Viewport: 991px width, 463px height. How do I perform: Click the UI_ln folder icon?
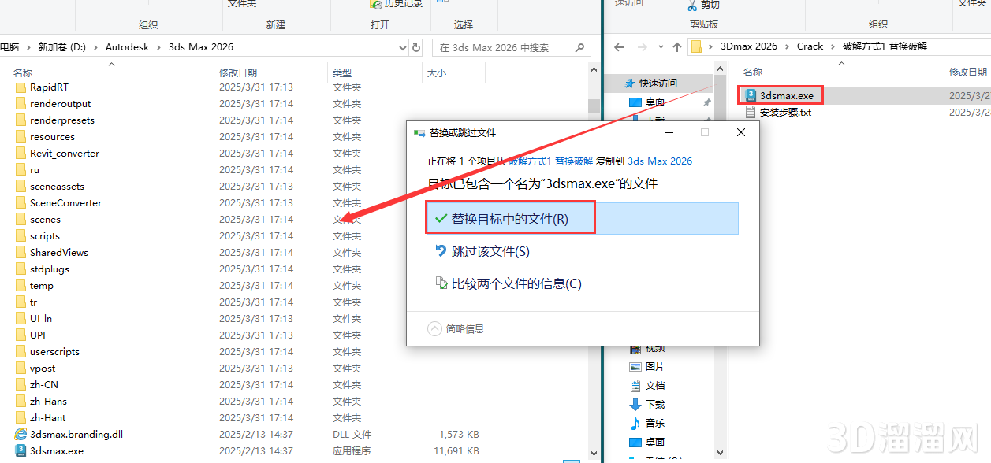[x=20, y=318]
